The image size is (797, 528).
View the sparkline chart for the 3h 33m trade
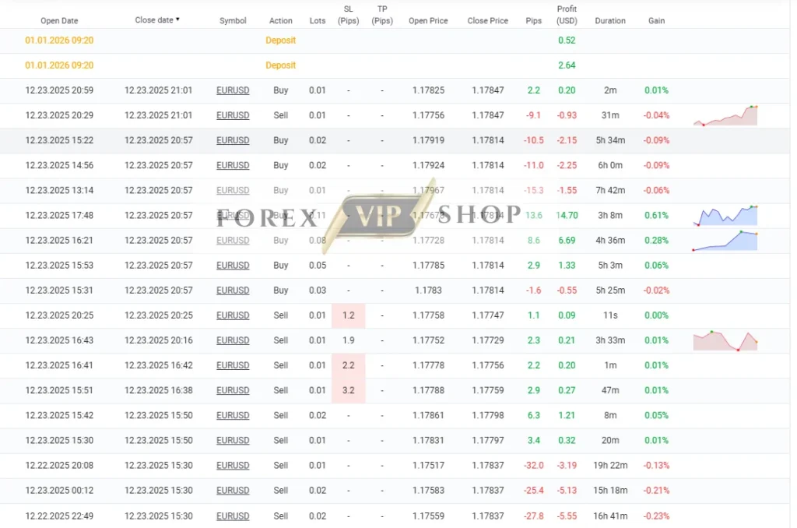coord(725,341)
